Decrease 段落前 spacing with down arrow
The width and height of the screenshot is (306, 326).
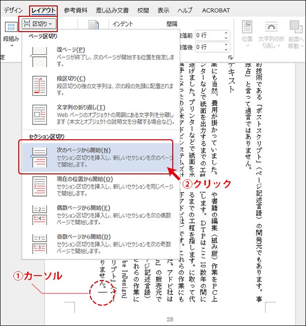click(x=226, y=38)
